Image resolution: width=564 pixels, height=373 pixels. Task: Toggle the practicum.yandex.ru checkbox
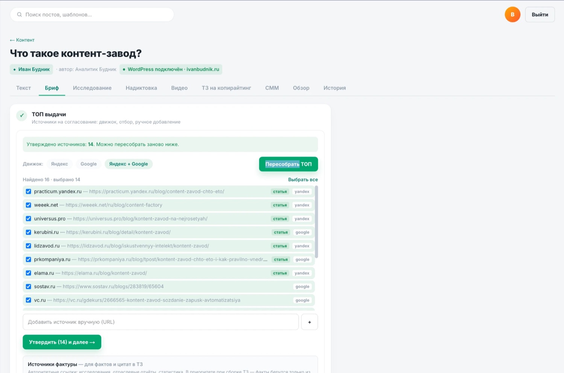click(x=28, y=192)
